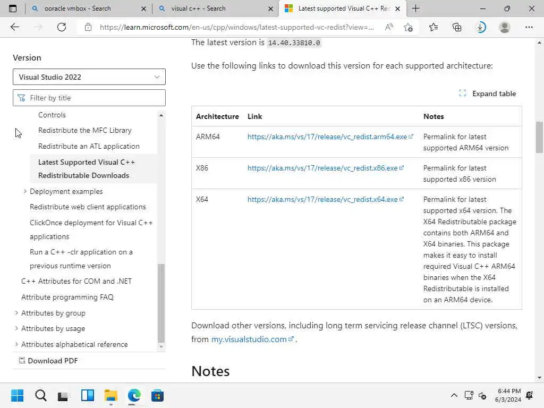The image size is (544, 408).
Task: Open notifications bell in tray
Action: (530, 395)
